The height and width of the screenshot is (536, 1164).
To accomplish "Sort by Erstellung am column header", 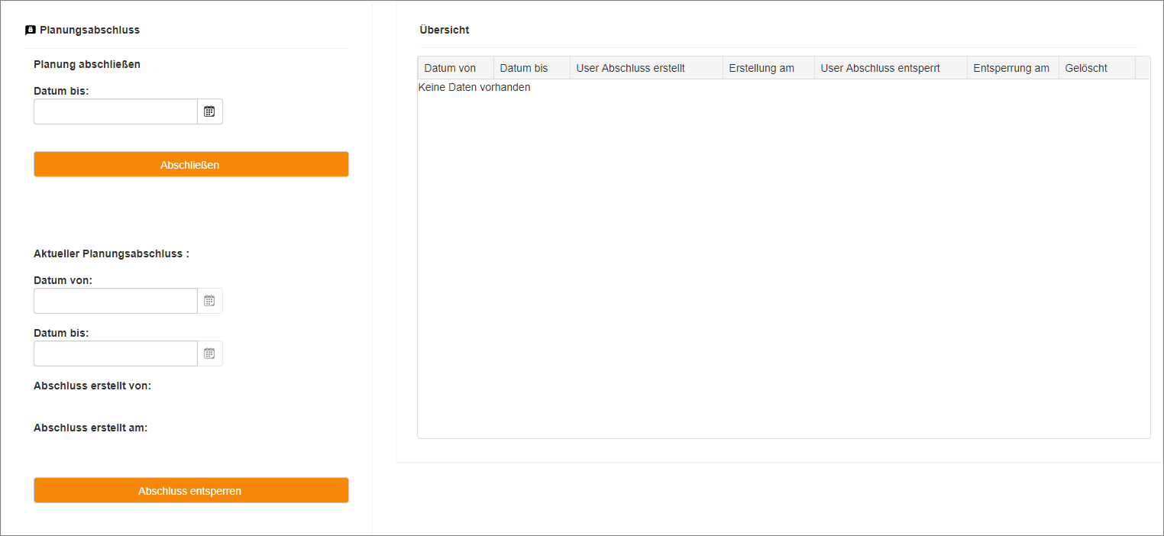I will tap(768, 68).
